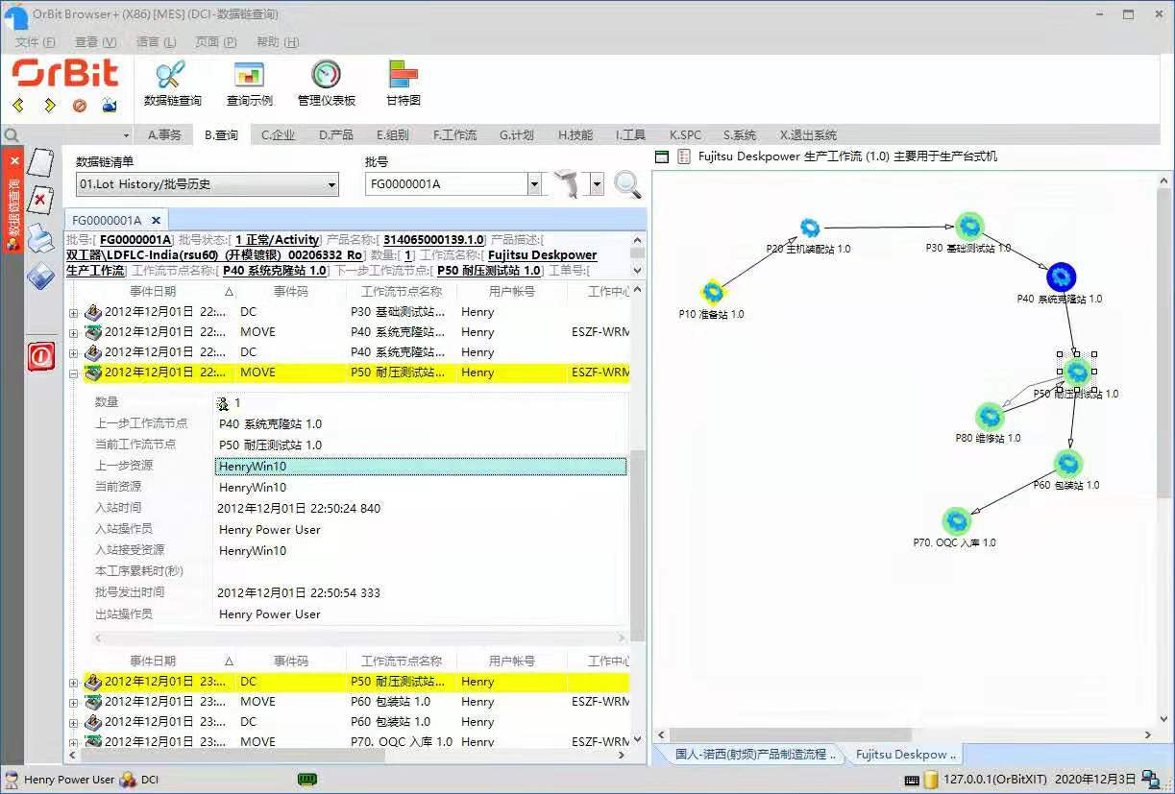Click the network icon in the status bar
This screenshot has height=794, width=1175.
1150,779
